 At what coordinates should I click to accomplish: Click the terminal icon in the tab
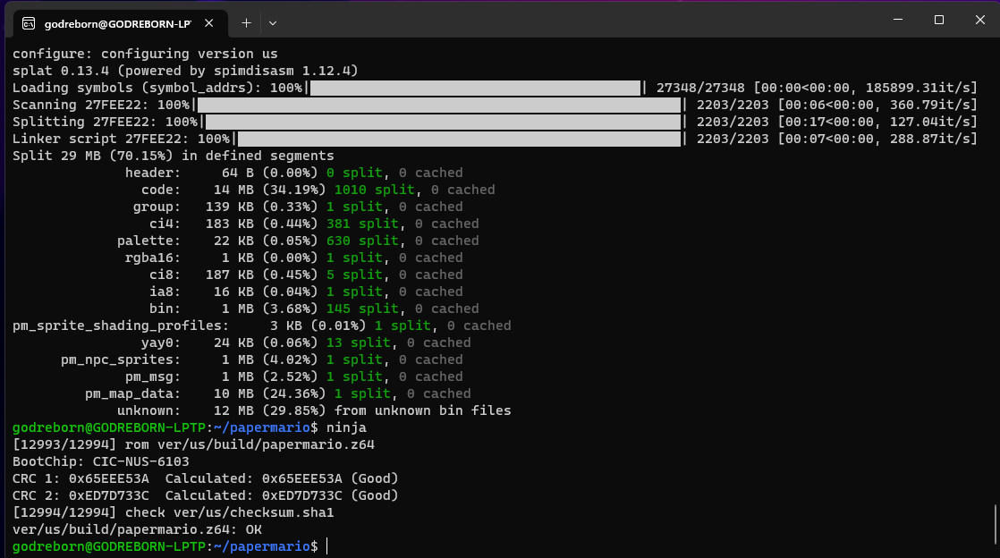tap(29, 23)
